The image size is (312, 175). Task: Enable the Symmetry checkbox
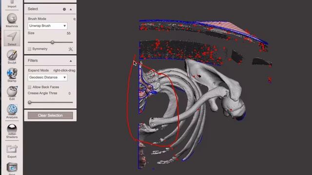29,49
